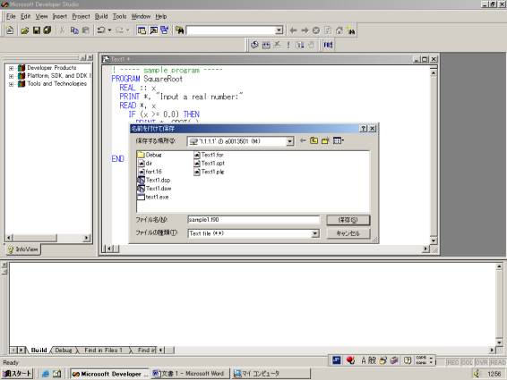Image resolution: width=507 pixels, height=380 pixels.
Task: Switch to My Computer taskbar button
Action: [x=271, y=374]
